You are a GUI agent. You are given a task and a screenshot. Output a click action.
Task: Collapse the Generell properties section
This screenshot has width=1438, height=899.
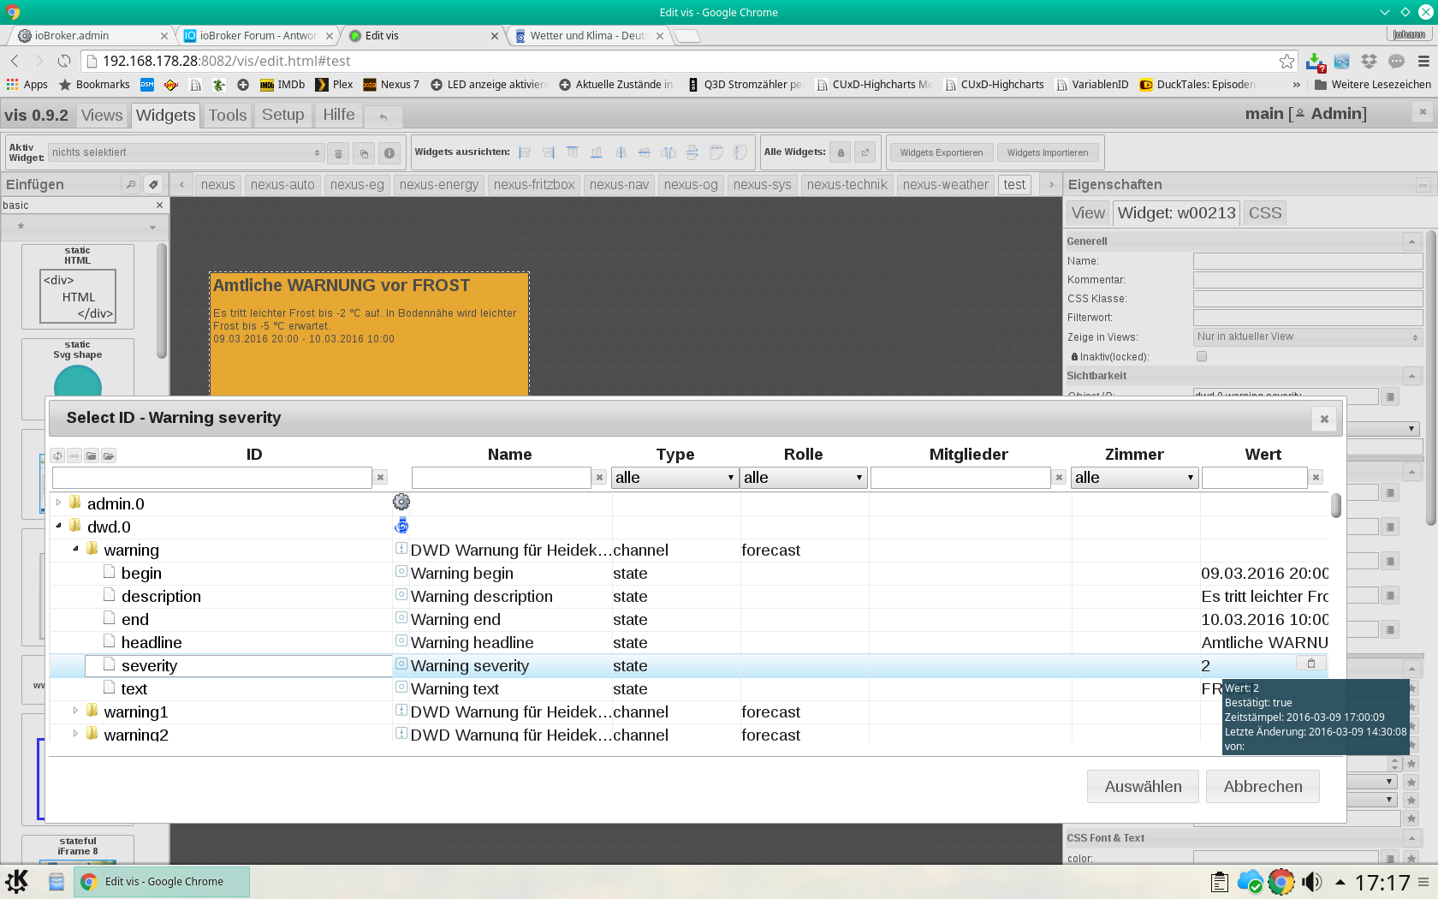1412,241
